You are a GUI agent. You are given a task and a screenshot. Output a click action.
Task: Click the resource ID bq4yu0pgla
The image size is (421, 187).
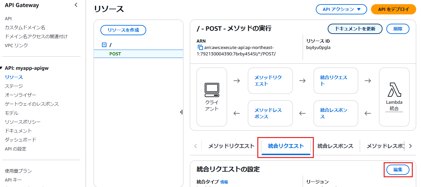point(318,48)
